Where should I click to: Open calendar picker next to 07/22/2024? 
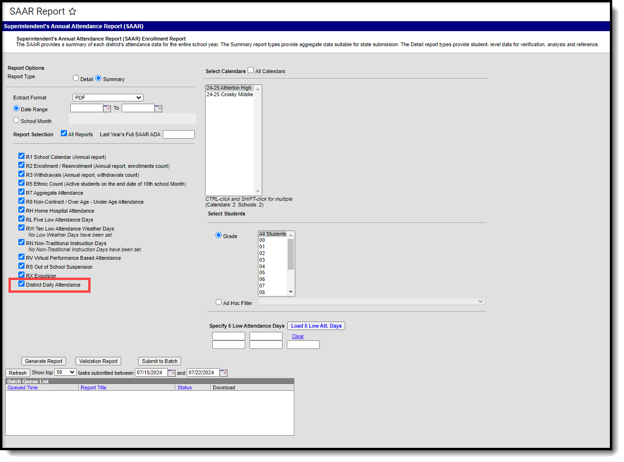pyautogui.click(x=224, y=373)
